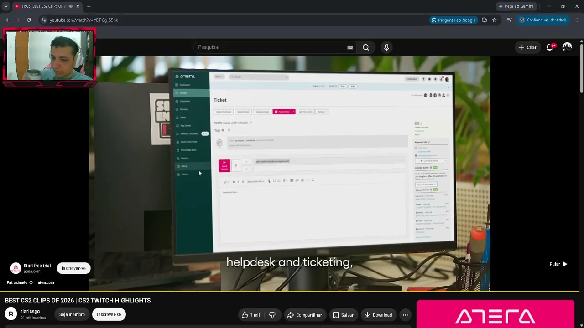The image size is (584, 328).
Task: Click the 21 mil inscritos text
Action: (33, 318)
